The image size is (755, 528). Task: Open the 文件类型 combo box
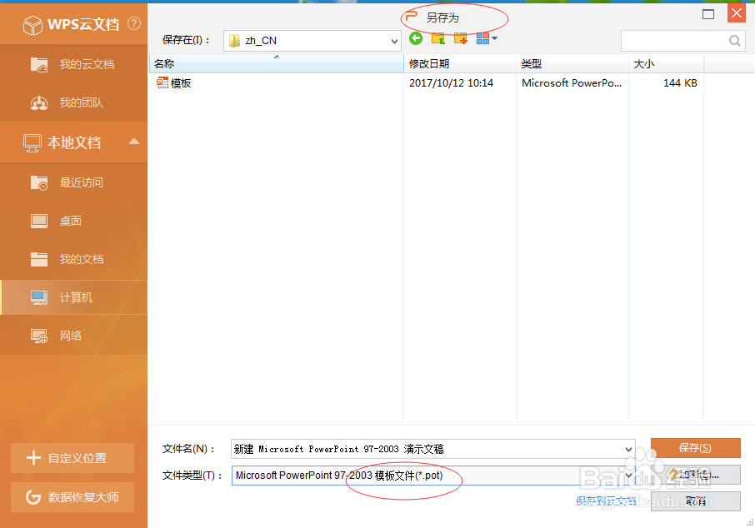pos(433,476)
